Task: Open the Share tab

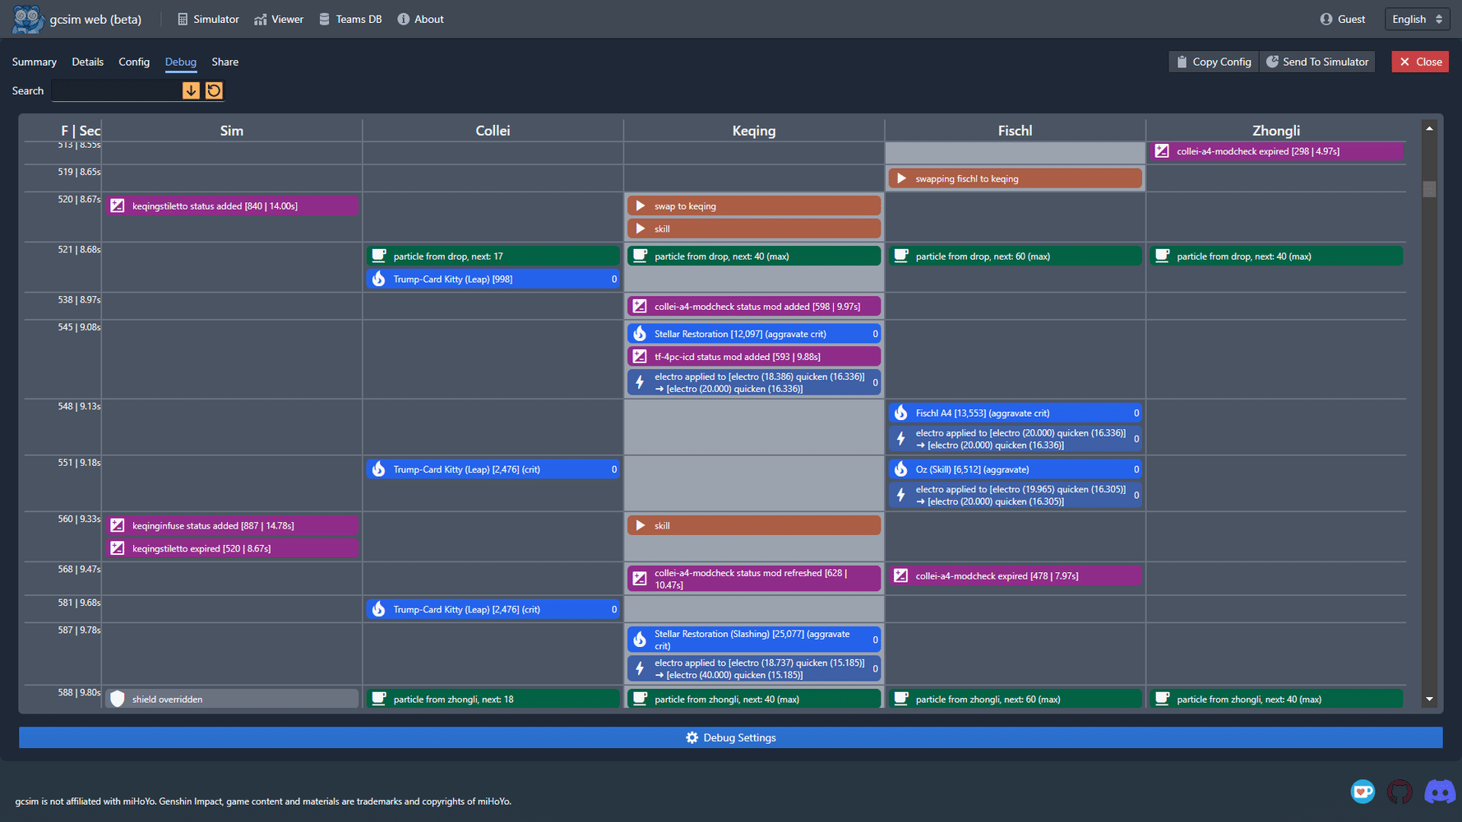Action: pos(224,62)
